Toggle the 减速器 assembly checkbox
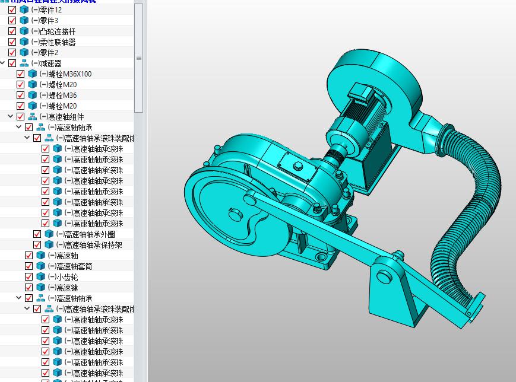 [12, 63]
